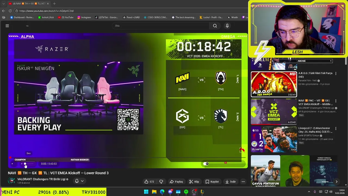Open NAVI FNC VIT GX VCT EMEA thumbnail
The image size is (348, 196).
[274, 112]
